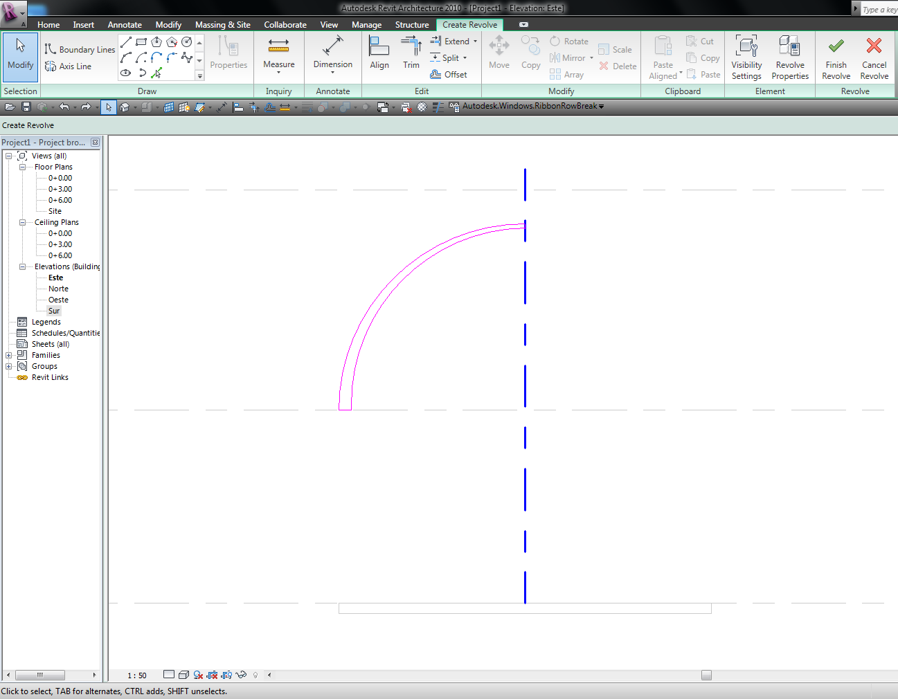Switch to the Massing & Site tab
Screen dimensions: 898x699
click(222, 25)
